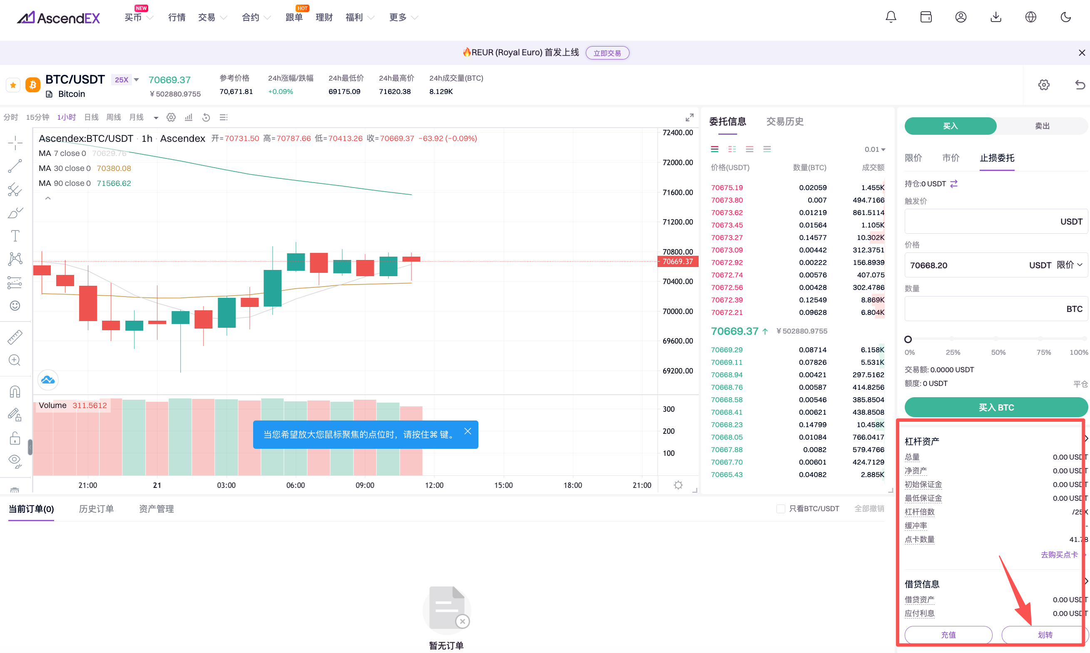Image resolution: width=1090 pixels, height=653 pixels.
Task: Open the language globe icon
Action: (x=1030, y=17)
